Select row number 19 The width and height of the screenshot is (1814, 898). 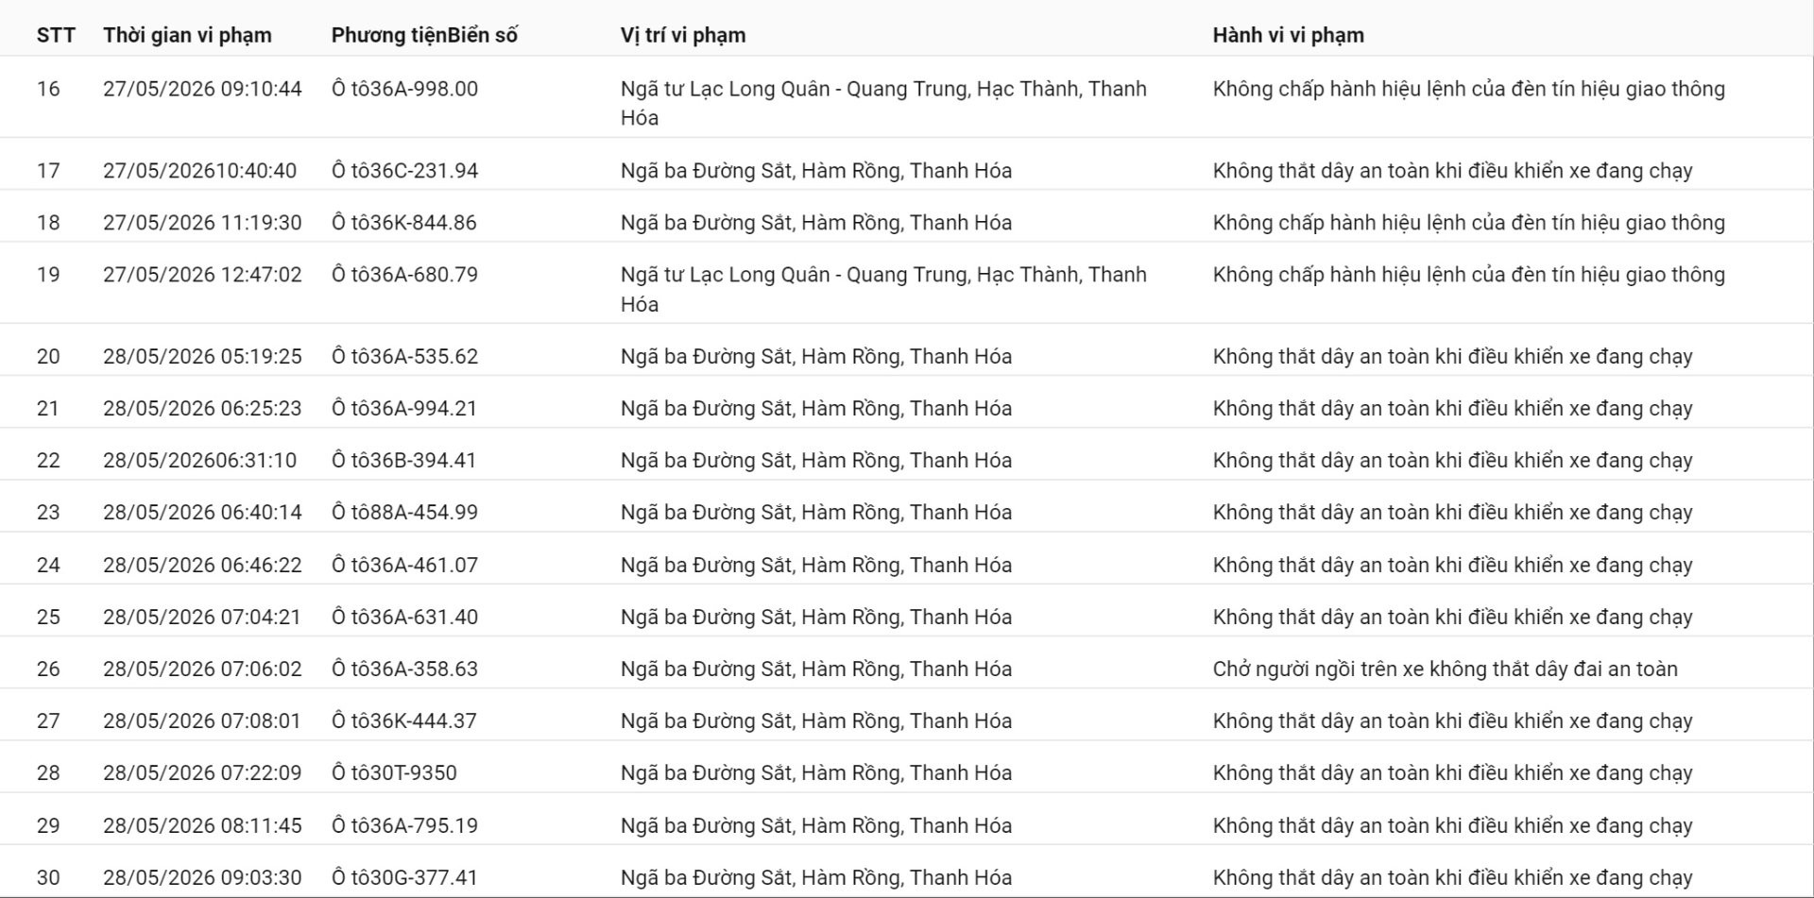[48, 275]
